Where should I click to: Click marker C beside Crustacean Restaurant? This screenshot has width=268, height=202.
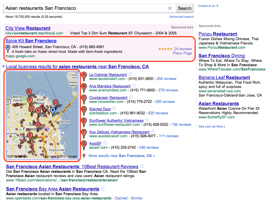pos(84,99)
